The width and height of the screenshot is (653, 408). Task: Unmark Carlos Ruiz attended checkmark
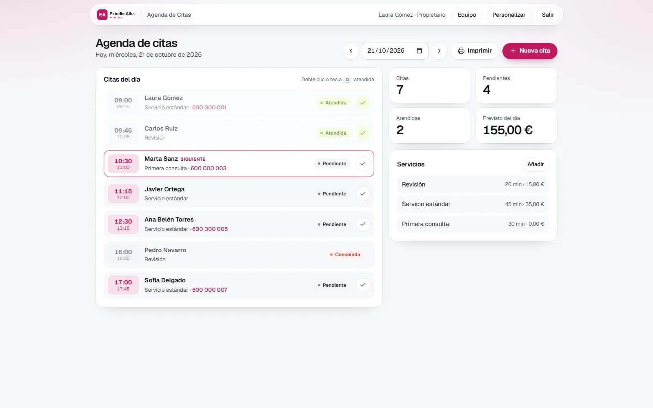coord(363,133)
